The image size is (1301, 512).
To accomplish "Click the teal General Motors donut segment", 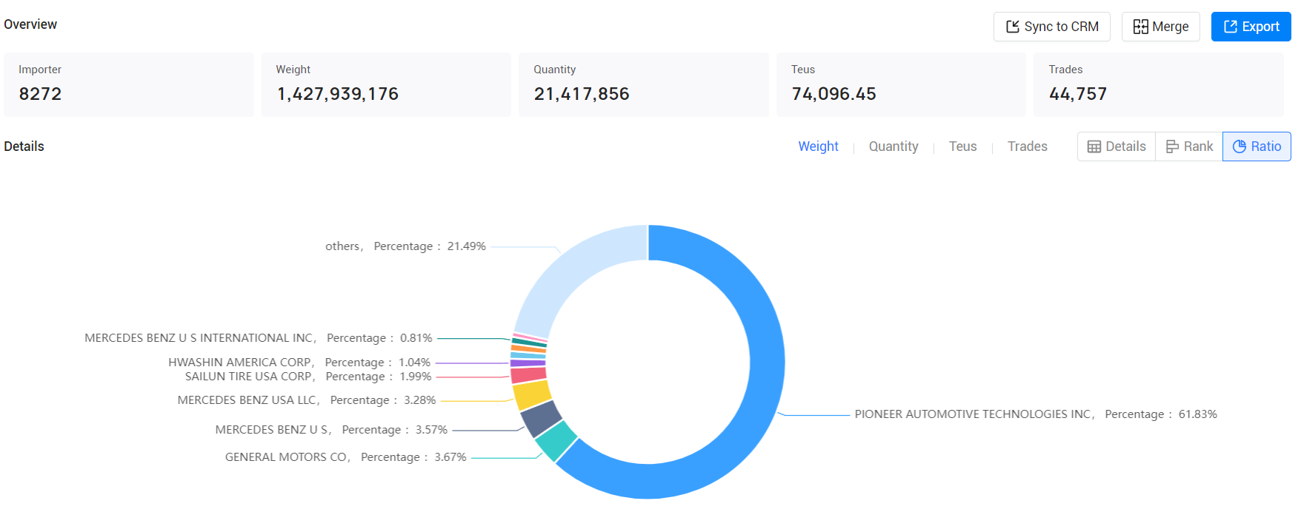I will point(556,441).
